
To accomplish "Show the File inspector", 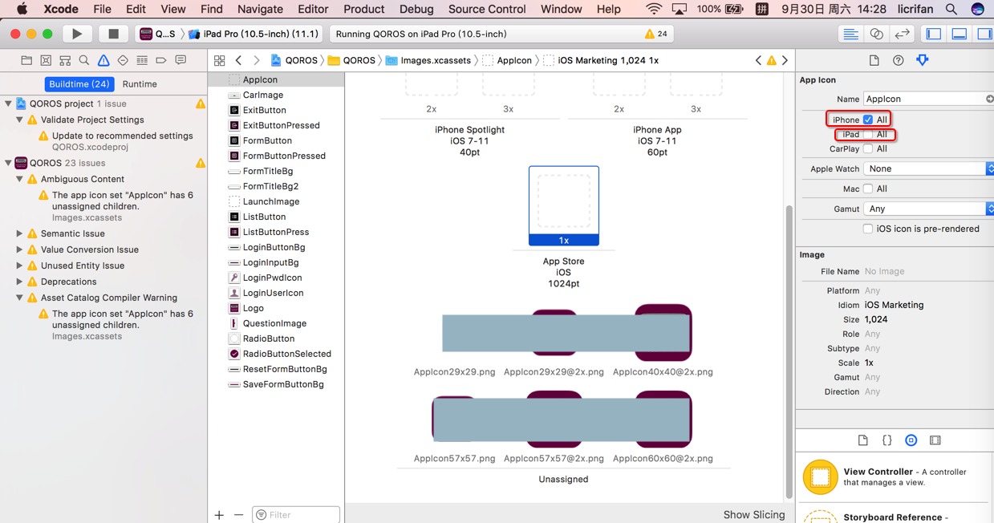I will pos(874,60).
